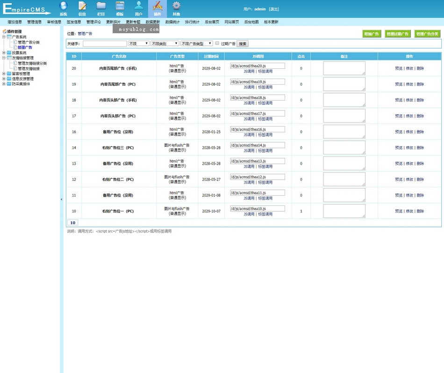This screenshot has width=444, height=373.
Task: Open the 不限广告类型 ad type dropdown
Action: coord(196,44)
